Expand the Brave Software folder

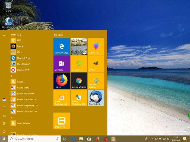tap(48, 123)
